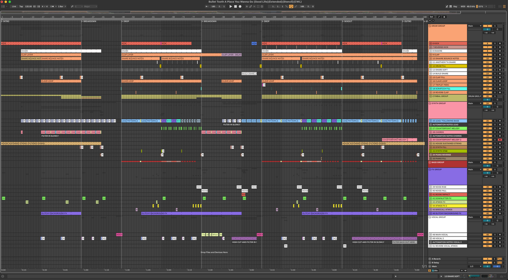Click the Arrangement Record button

click(x=240, y=6)
